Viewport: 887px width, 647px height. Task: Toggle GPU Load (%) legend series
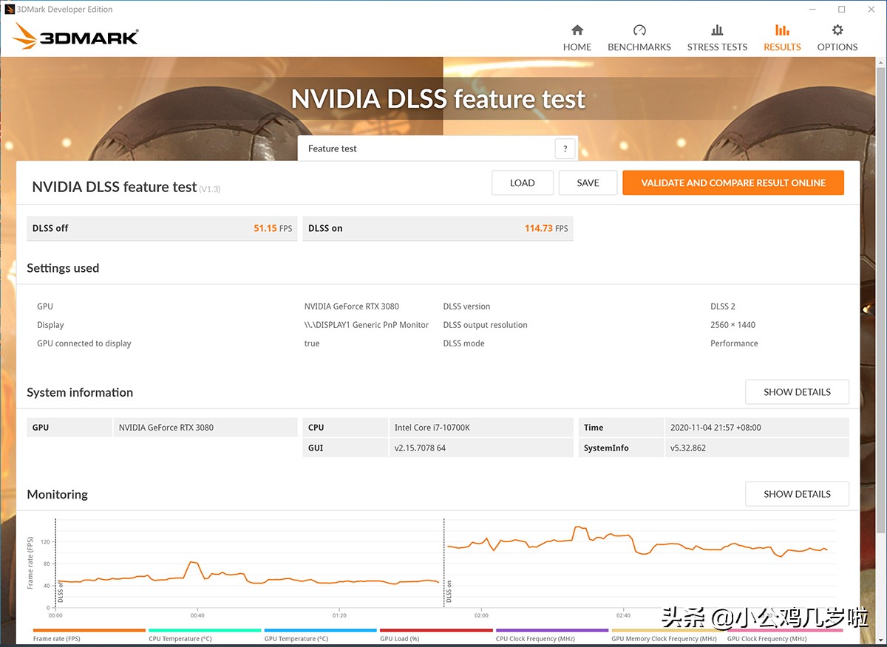tap(399, 639)
